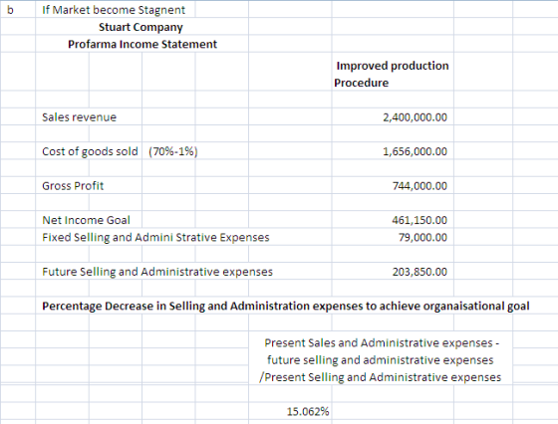Viewport: 558px width, 424px height.
Task: Click the 'Procedure' header cell
Action: (x=361, y=83)
